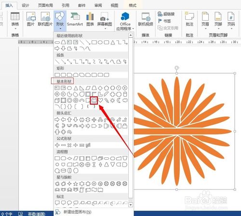Choose the four-point star under 星与旗帜
The image size is (241, 216).
[x=69, y=184]
